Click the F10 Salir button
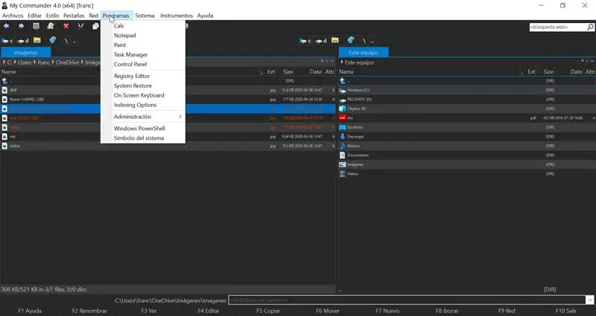596x316 pixels. [566, 311]
